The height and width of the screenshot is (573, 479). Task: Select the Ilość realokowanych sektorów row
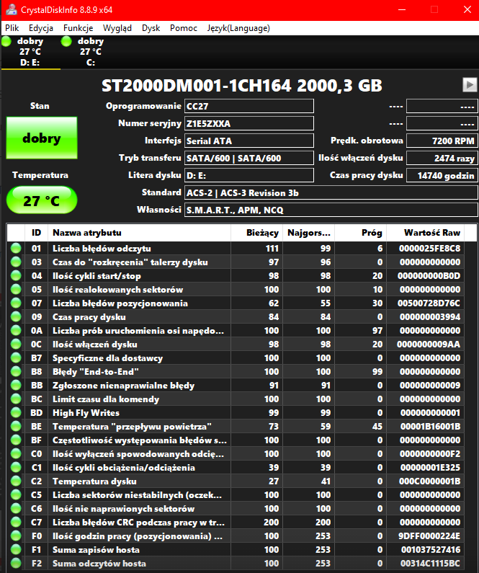coord(236,290)
